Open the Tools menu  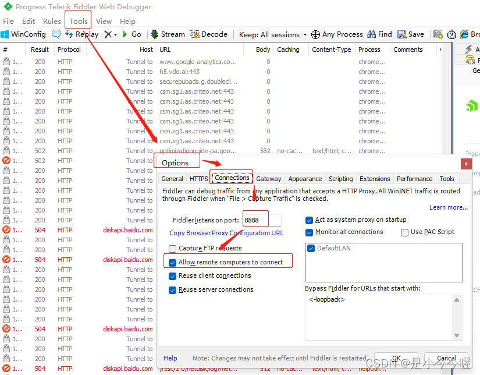click(79, 21)
